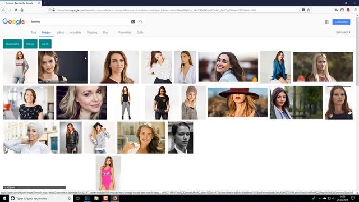
Task: Click the Cortana circle in the taskbar
Action: point(13,198)
